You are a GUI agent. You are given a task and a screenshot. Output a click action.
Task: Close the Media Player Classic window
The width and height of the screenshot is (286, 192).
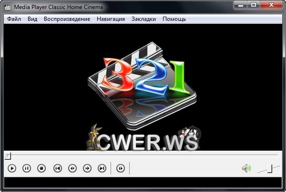[271, 5]
